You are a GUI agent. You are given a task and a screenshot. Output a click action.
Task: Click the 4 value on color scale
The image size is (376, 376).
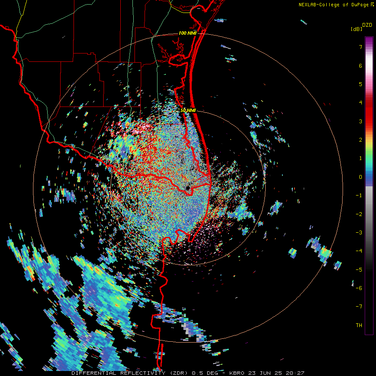pyautogui.click(x=361, y=103)
